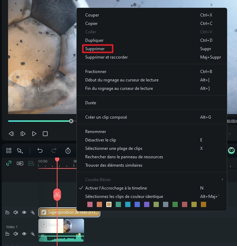Pick the selection arrow tool in timeline toolbar
This screenshot has height=246, width=237.
pos(20,151)
